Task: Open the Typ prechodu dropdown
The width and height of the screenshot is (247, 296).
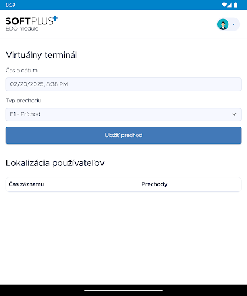Action: (124, 114)
